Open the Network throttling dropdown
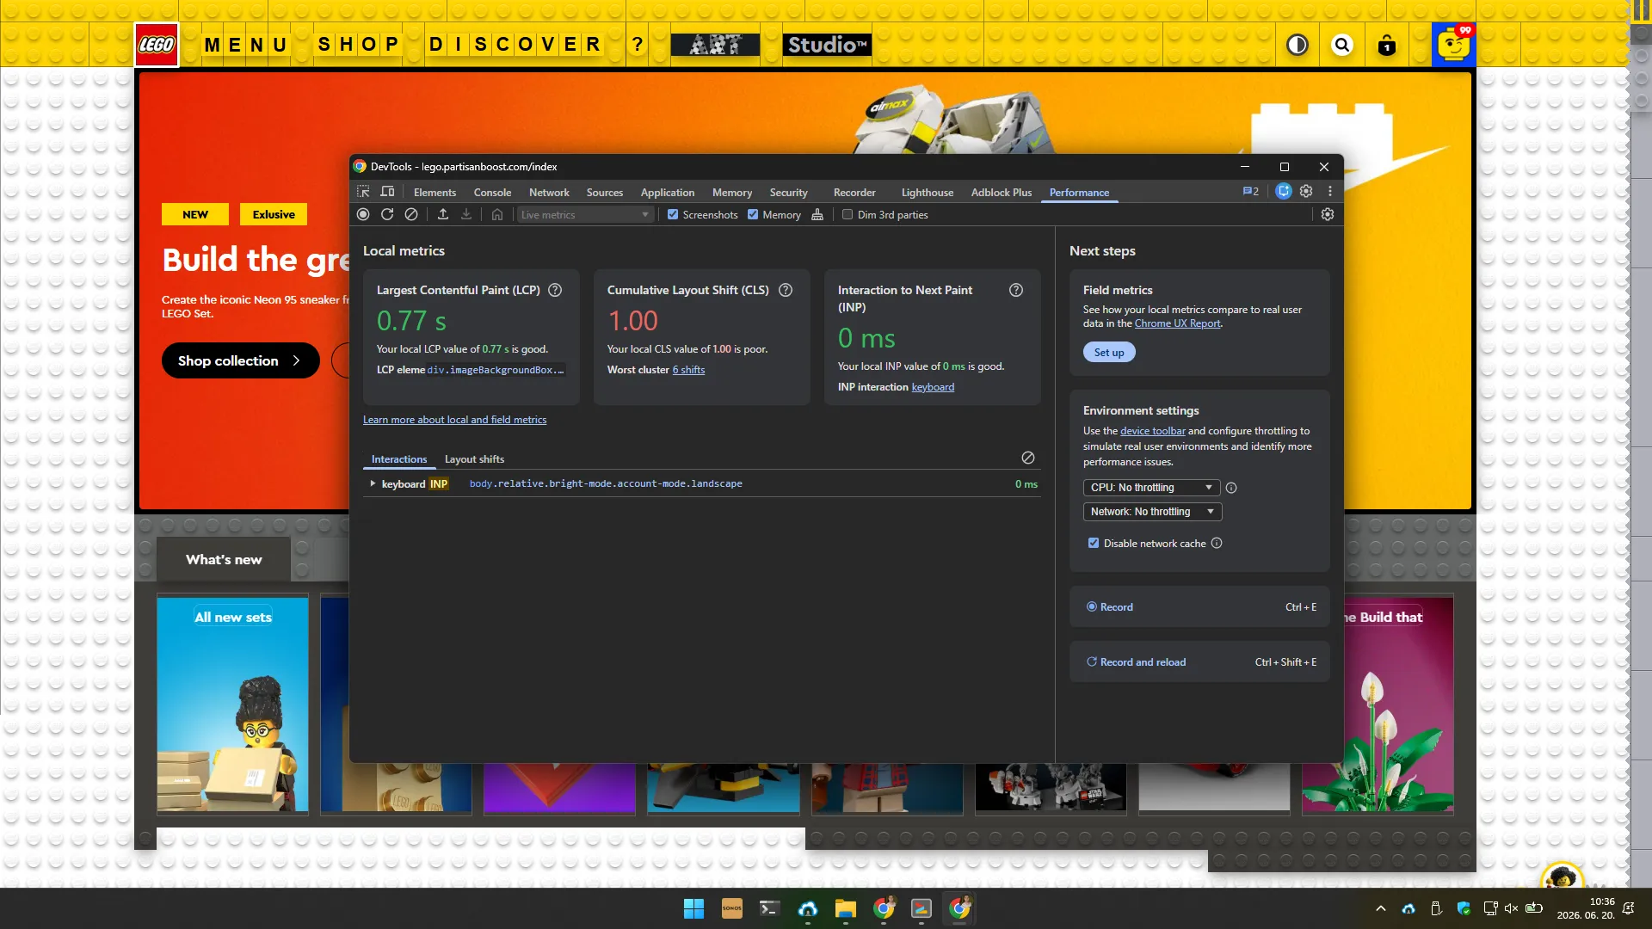1652x929 pixels. (x=1152, y=512)
